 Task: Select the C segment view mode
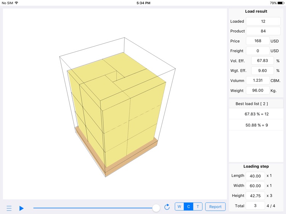188,207
